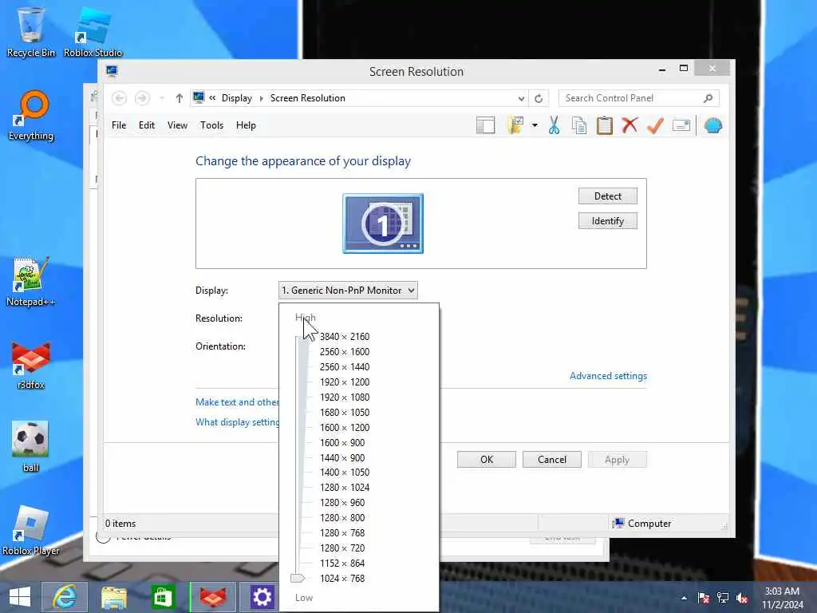Choose the 2560 × 1440 resolution
817x613 pixels.
pyautogui.click(x=345, y=367)
